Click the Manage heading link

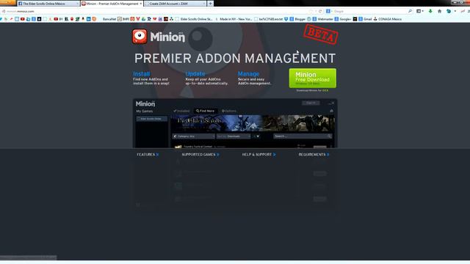click(248, 73)
